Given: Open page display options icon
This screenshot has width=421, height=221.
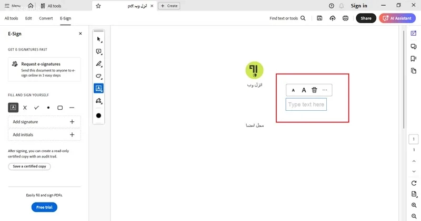Looking at the screenshot, I should point(414,194).
